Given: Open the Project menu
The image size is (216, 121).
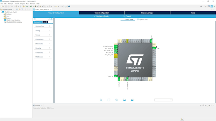Looking at the screenshot, I should (22, 4).
